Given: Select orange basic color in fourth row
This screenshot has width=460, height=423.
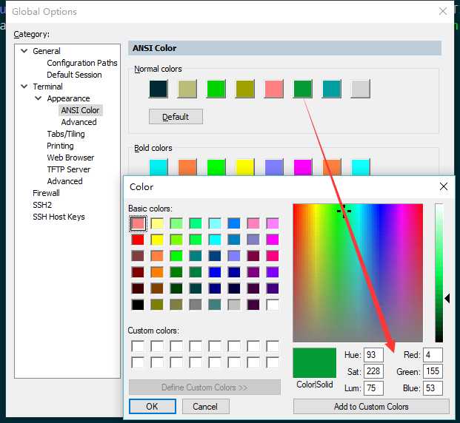Looking at the screenshot, I should pyautogui.click(x=157, y=272).
